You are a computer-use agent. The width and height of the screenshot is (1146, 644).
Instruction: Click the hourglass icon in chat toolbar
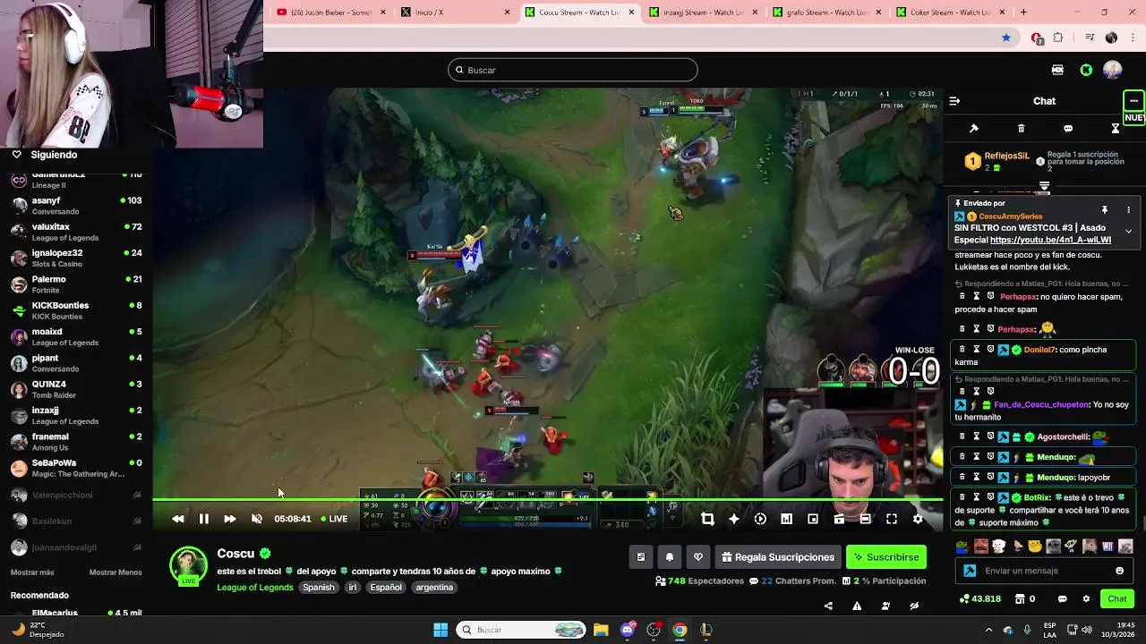[x=1116, y=129]
